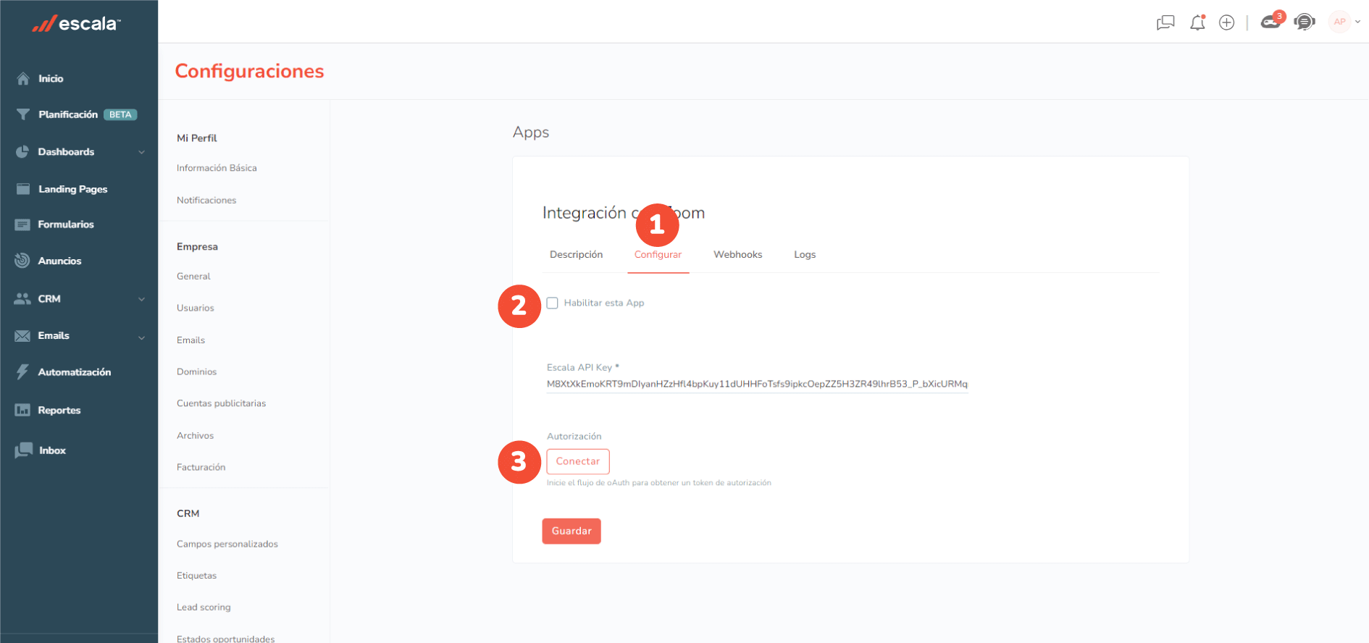Open Landing Pages in the sidebar
The image size is (1369, 643).
(72, 189)
